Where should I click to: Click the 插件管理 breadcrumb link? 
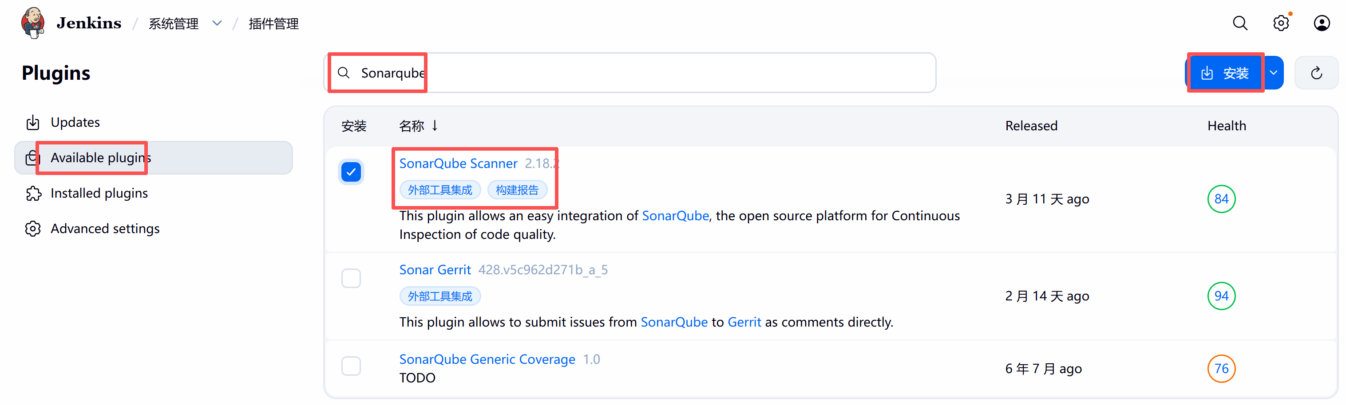(274, 24)
